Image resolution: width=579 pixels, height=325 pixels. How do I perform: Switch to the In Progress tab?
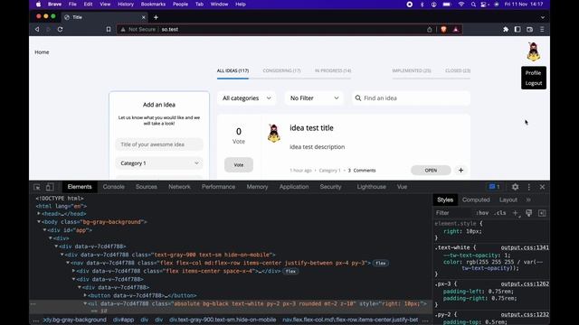pyautogui.click(x=333, y=70)
